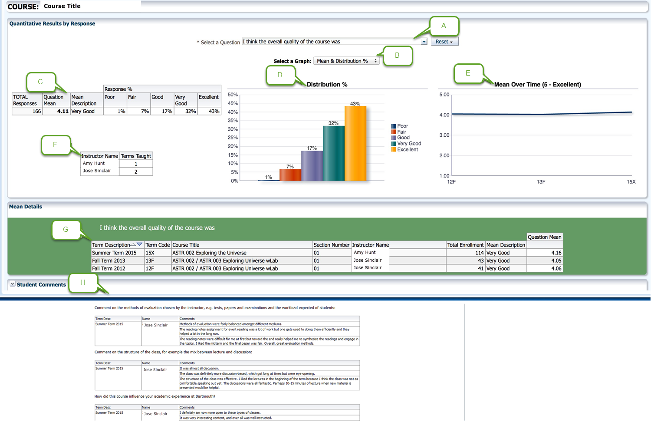Click the 32% Very Good bar

point(333,153)
